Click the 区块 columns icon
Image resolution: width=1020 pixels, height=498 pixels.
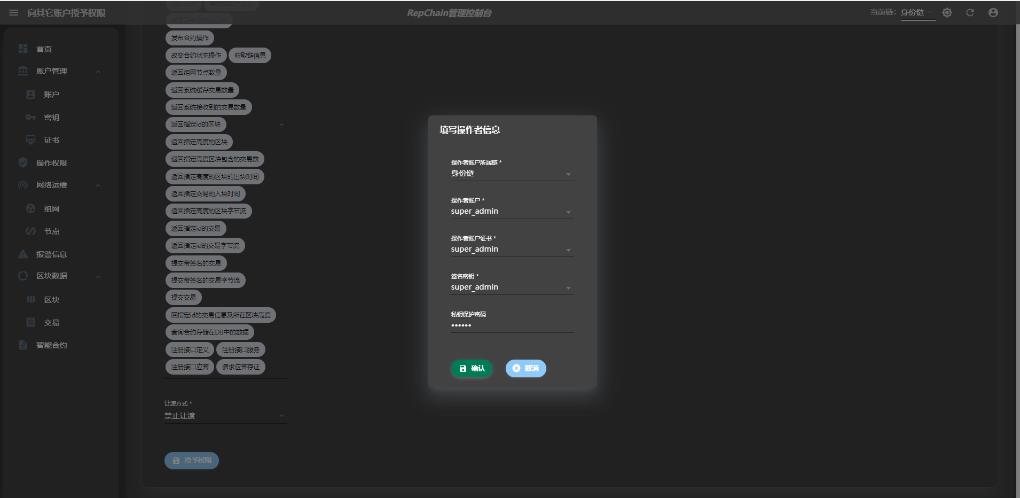31,299
